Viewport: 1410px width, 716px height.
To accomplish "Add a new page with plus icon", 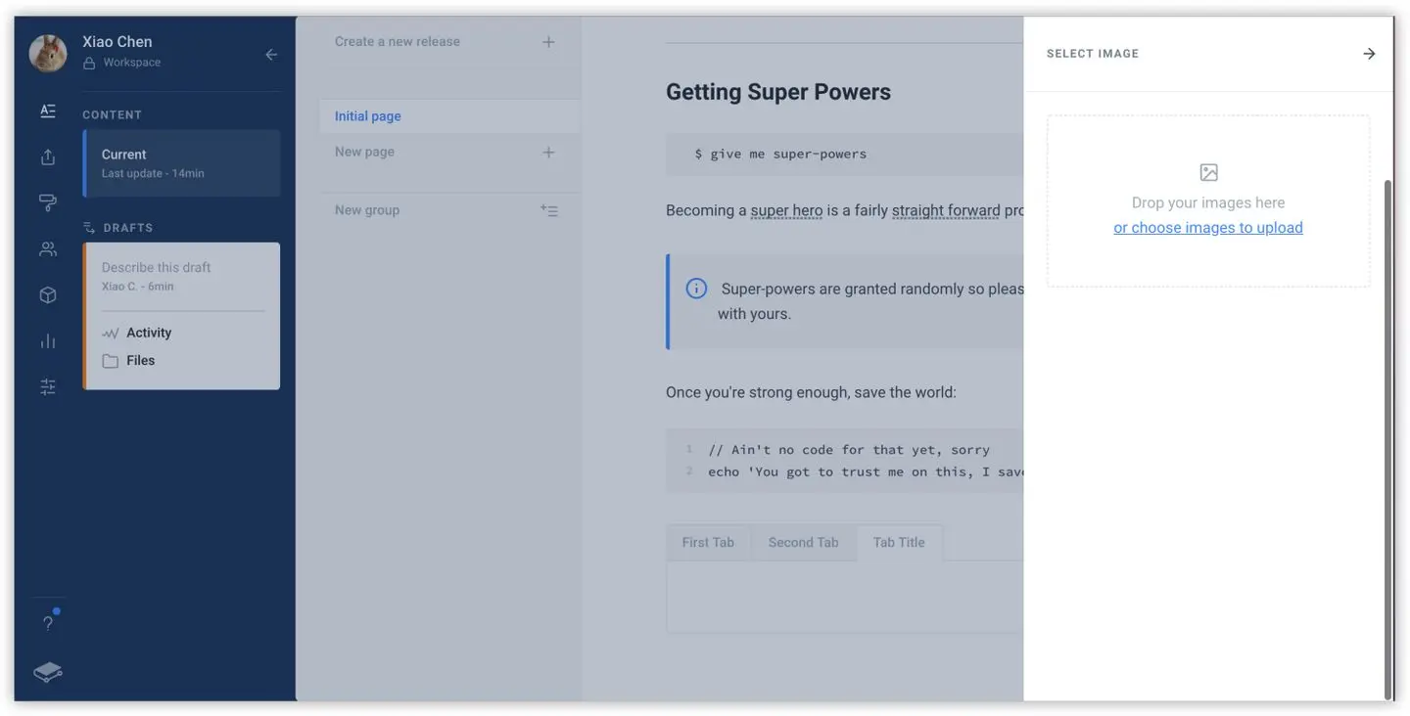I will click(548, 153).
